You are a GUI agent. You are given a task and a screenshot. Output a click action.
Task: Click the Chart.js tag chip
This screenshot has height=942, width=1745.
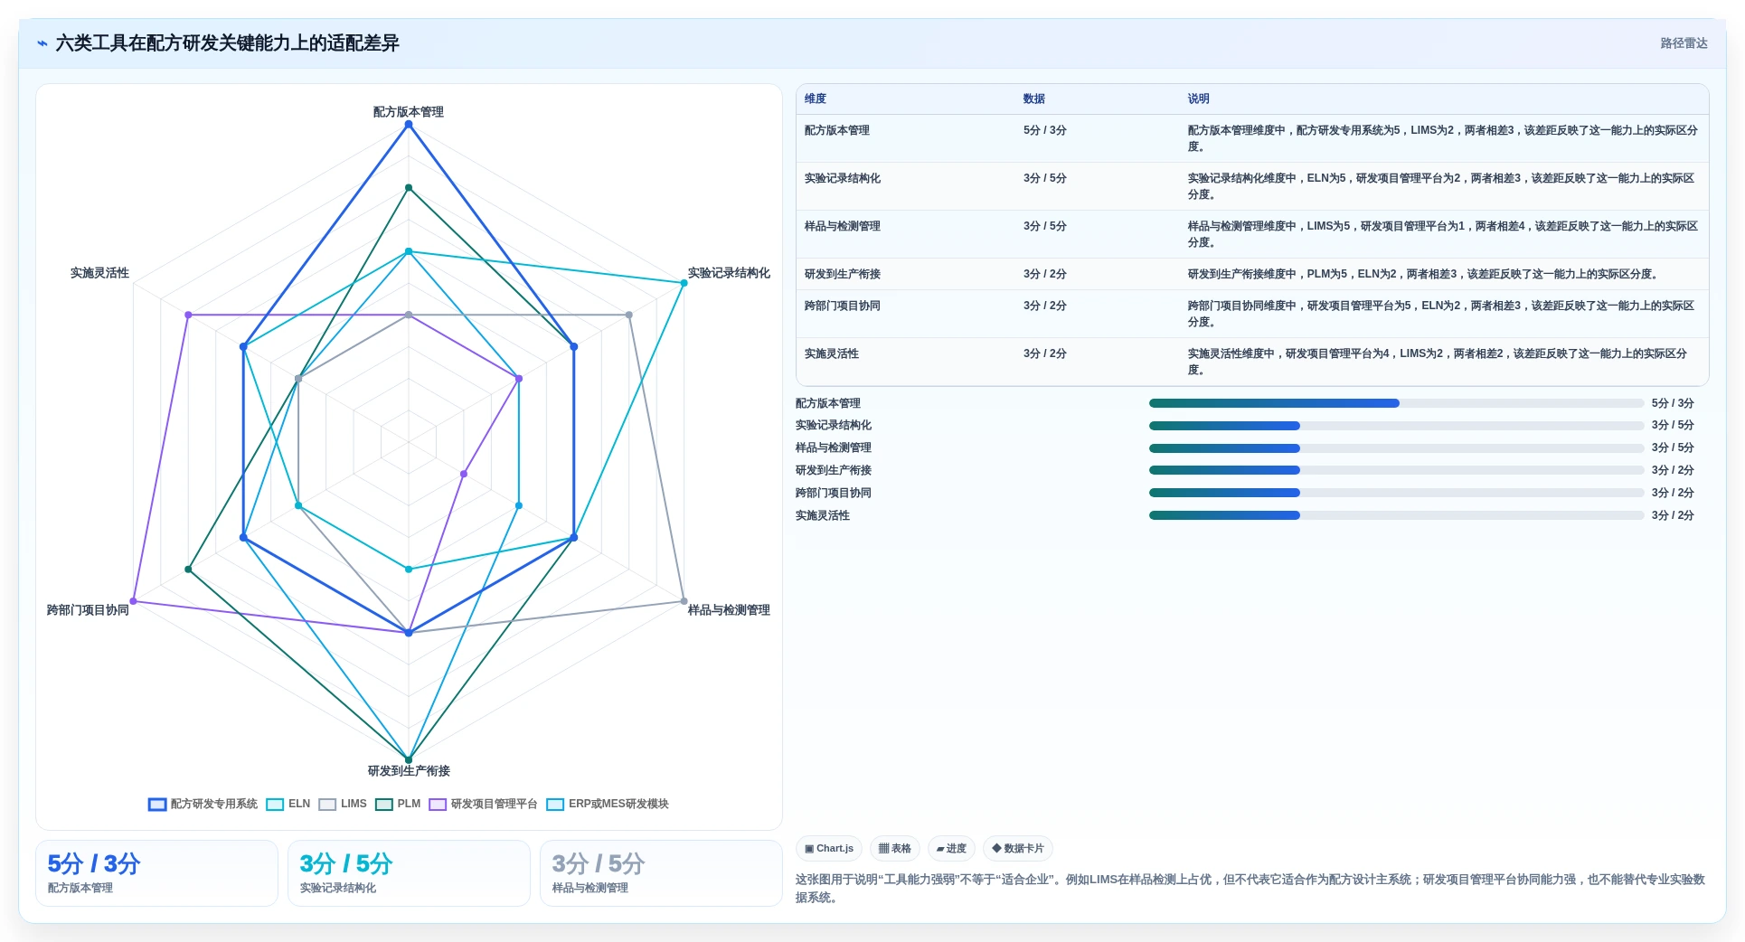point(829,849)
